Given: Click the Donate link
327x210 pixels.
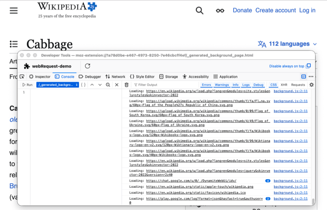Looking at the screenshot, I should [x=242, y=10].
